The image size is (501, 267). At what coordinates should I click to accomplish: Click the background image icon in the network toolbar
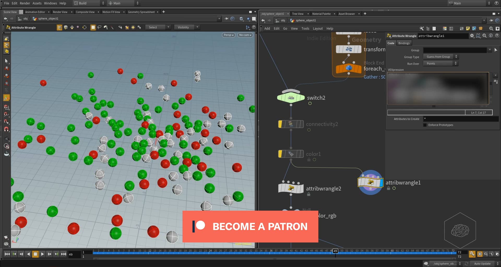click(474, 29)
